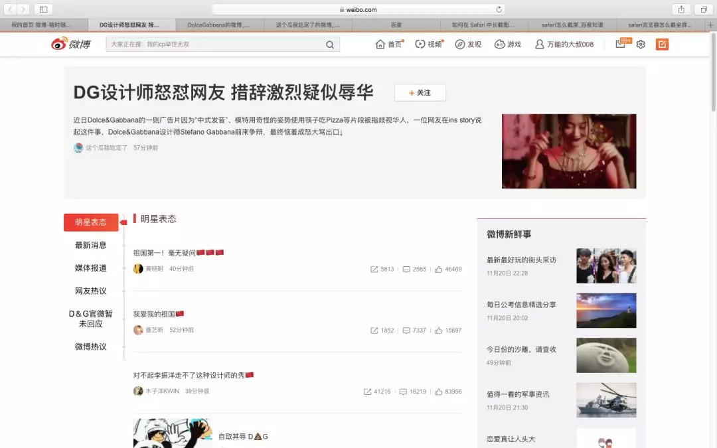Open 发现 discover section
Image resolution: width=717 pixels, height=448 pixels.
coord(468,44)
